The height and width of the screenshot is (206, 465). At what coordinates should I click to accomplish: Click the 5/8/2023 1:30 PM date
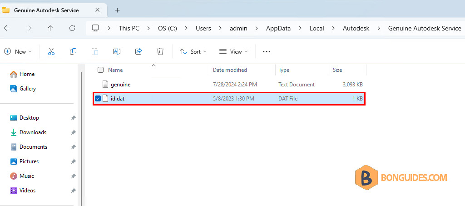click(x=234, y=99)
